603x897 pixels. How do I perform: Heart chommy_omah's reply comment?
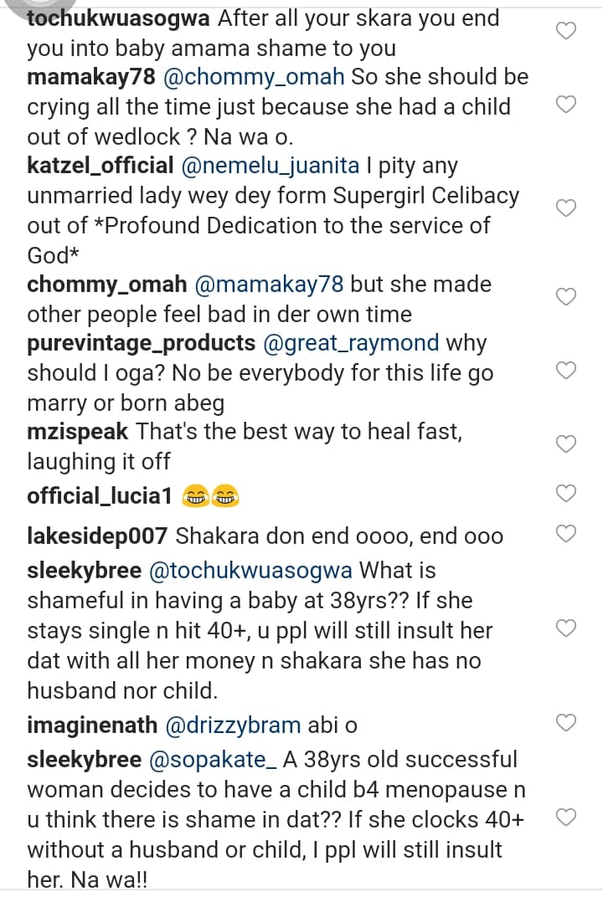pyautogui.click(x=567, y=296)
